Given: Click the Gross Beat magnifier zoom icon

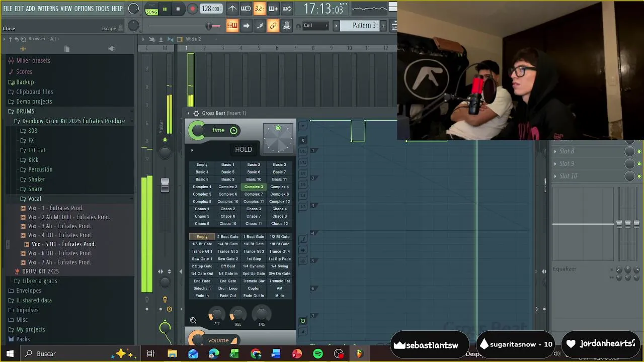Looking at the screenshot, I should [193, 320].
